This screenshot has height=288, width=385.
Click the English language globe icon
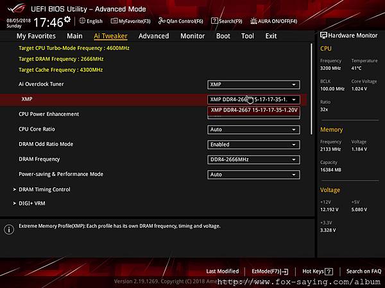82,21
